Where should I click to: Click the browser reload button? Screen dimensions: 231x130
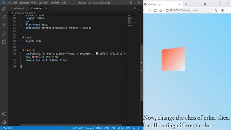155,10
